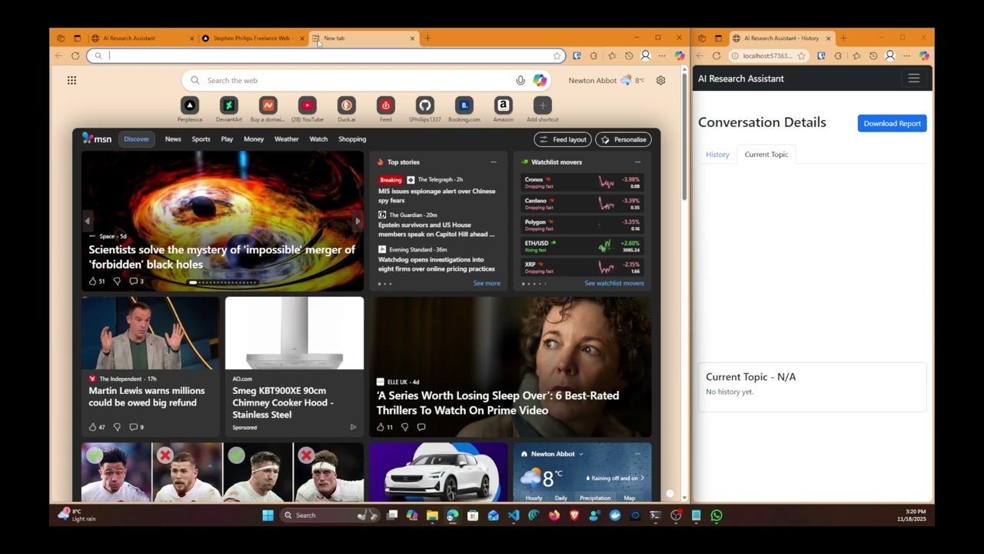Open Settings and more menu in right browser

pyautogui.click(x=906, y=55)
